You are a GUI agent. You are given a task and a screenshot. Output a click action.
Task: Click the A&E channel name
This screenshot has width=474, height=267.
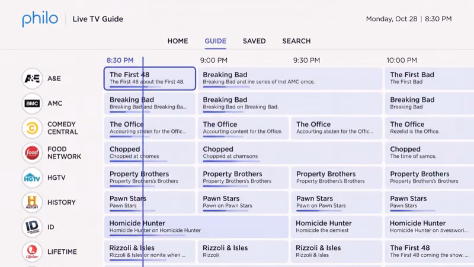pyautogui.click(x=54, y=79)
